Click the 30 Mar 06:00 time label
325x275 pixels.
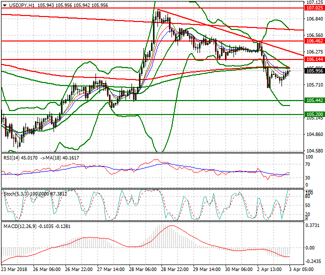click(x=239, y=269)
